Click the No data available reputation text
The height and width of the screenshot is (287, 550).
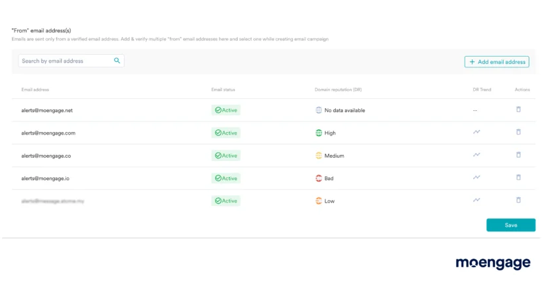(x=345, y=110)
